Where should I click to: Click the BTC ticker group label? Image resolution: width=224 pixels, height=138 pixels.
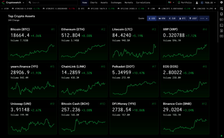coord(81,8)
